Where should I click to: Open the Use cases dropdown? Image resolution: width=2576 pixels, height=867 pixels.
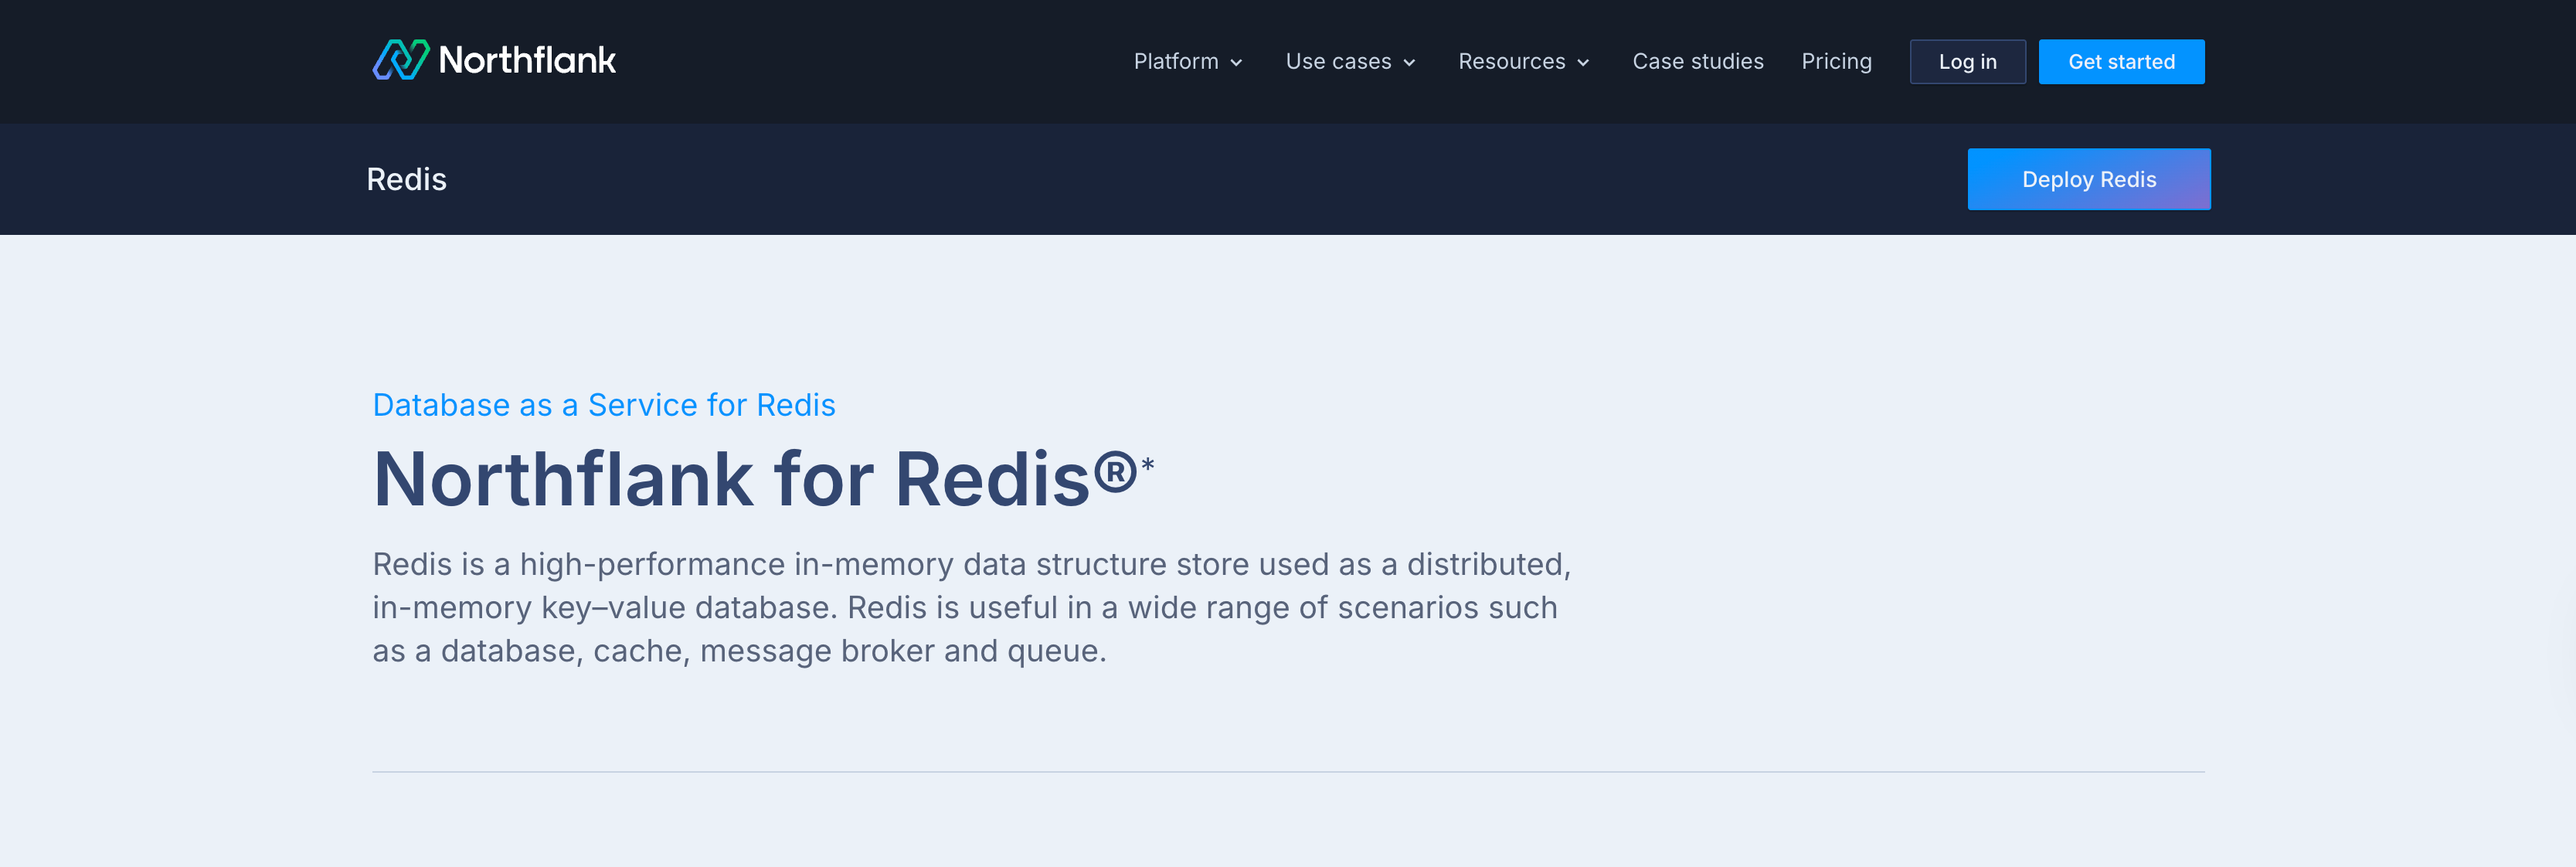click(x=1339, y=61)
